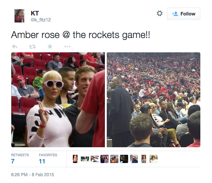
Task: Open the 8:26 PM timestamp link
Action: [x=32, y=175]
